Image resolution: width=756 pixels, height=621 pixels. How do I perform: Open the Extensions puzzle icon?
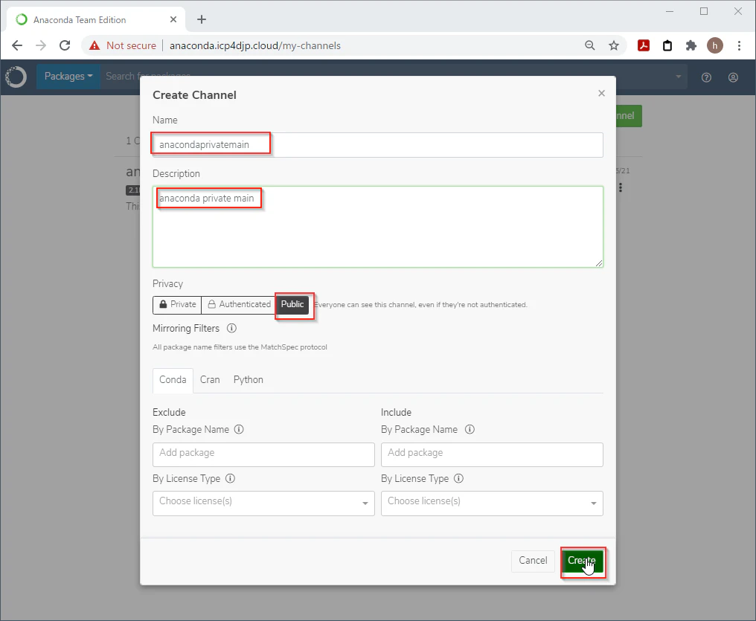691,45
